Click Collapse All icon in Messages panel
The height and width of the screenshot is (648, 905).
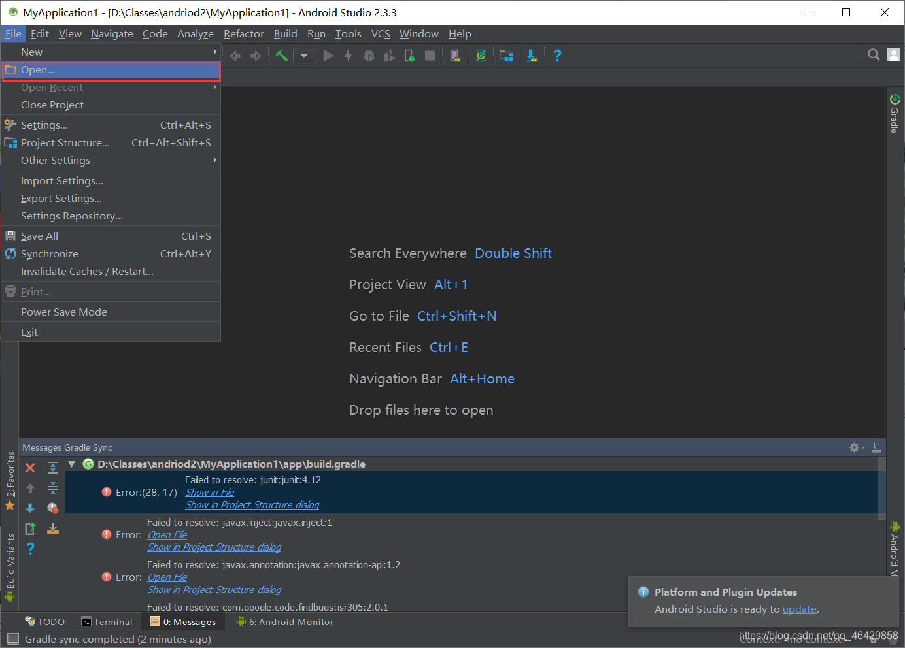coord(53,488)
